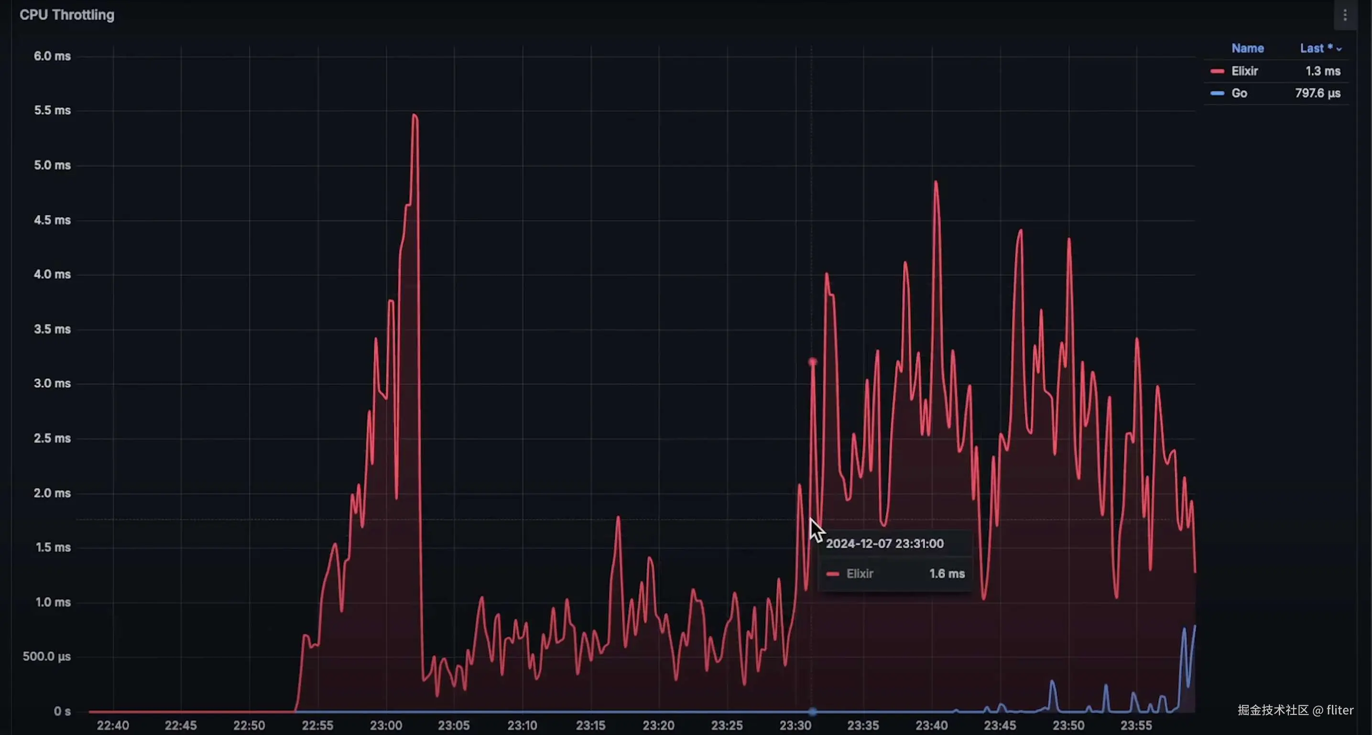Click the blue Go hover point on baseline
Image resolution: width=1372 pixels, height=735 pixels.
812,712
